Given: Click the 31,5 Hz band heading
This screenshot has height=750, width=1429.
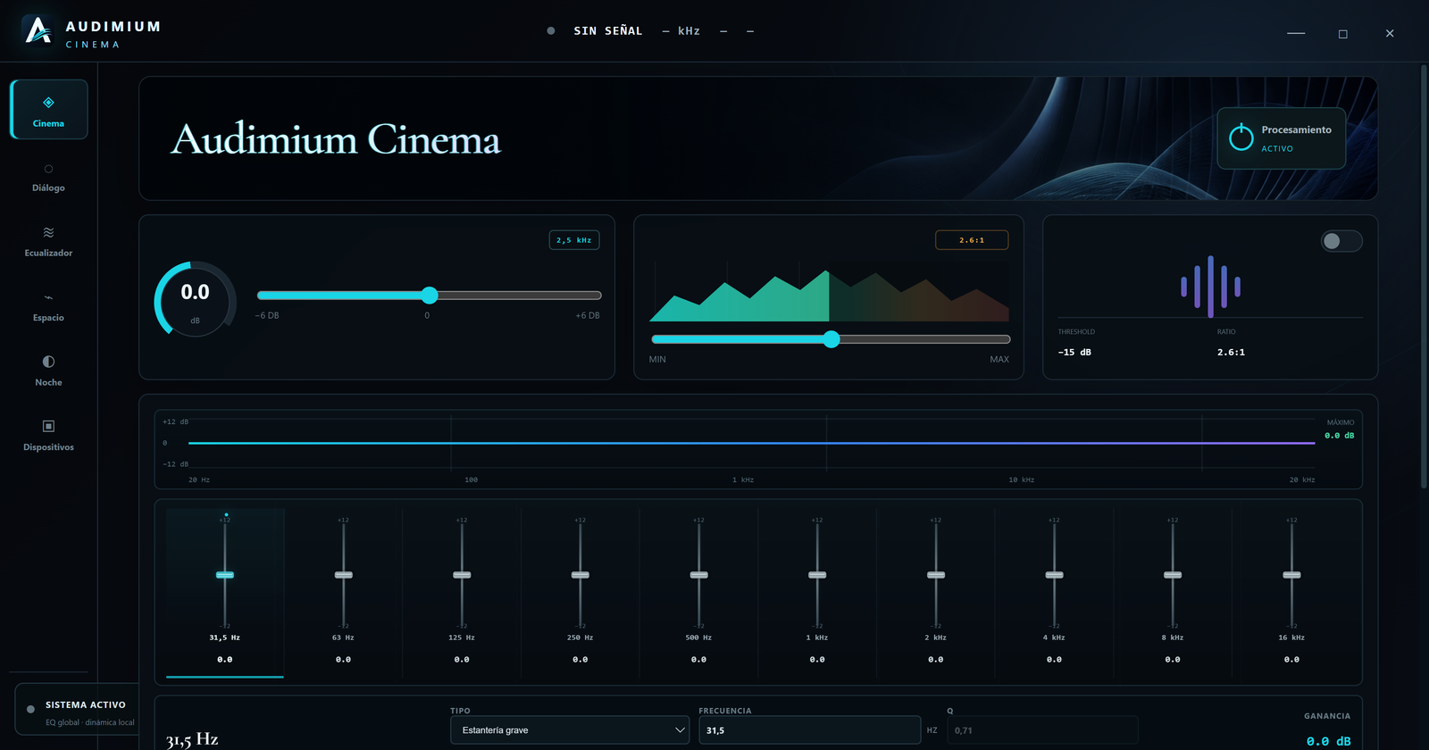Looking at the screenshot, I should [x=192, y=739].
